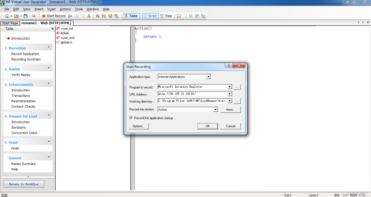Click the URL Address input field
This screenshot has height=197, width=371.
pos(192,94)
